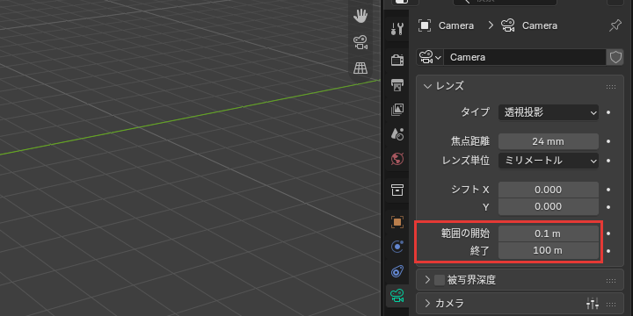
Task: Open the Output properties tab
Action: coord(397,84)
